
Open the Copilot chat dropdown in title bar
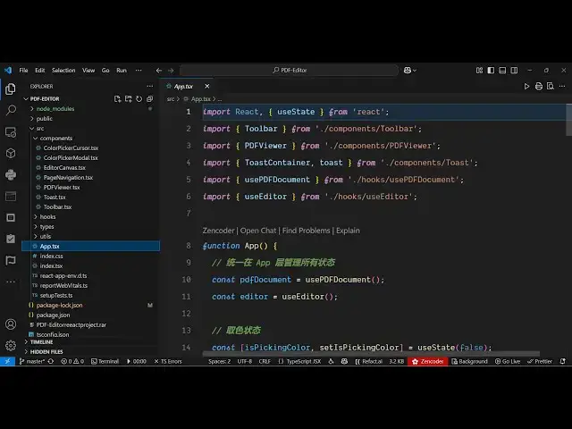[410, 70]
